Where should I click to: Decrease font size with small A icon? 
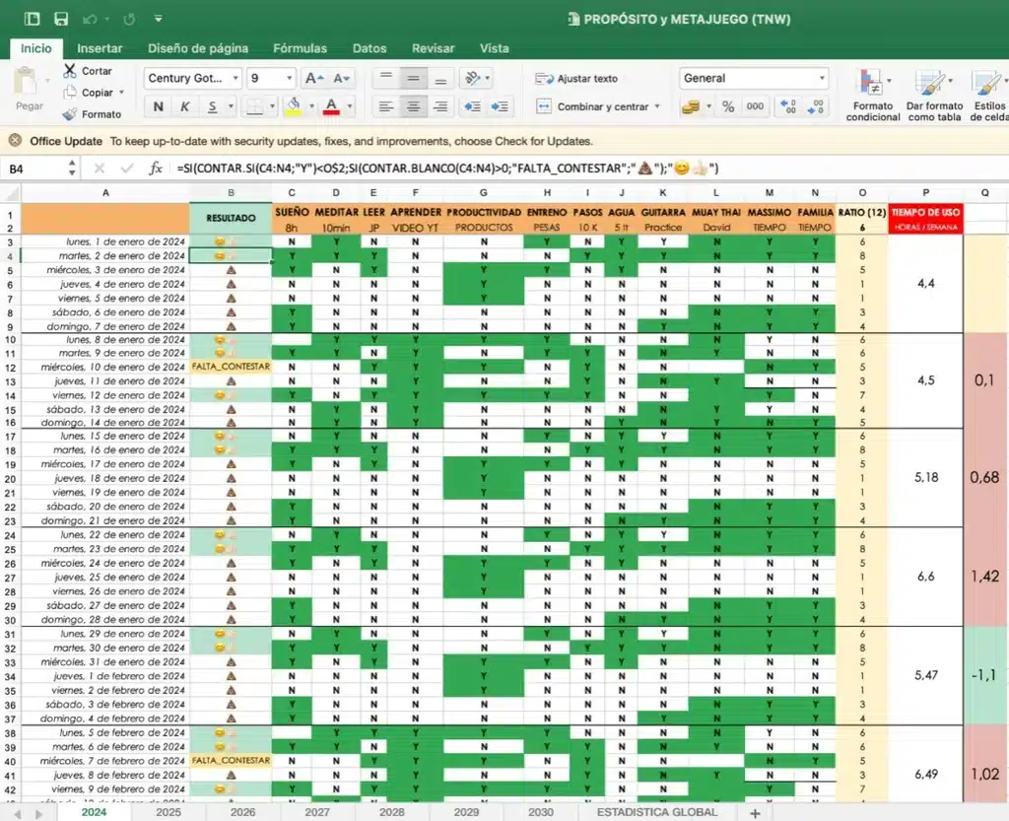click(341, 79)
